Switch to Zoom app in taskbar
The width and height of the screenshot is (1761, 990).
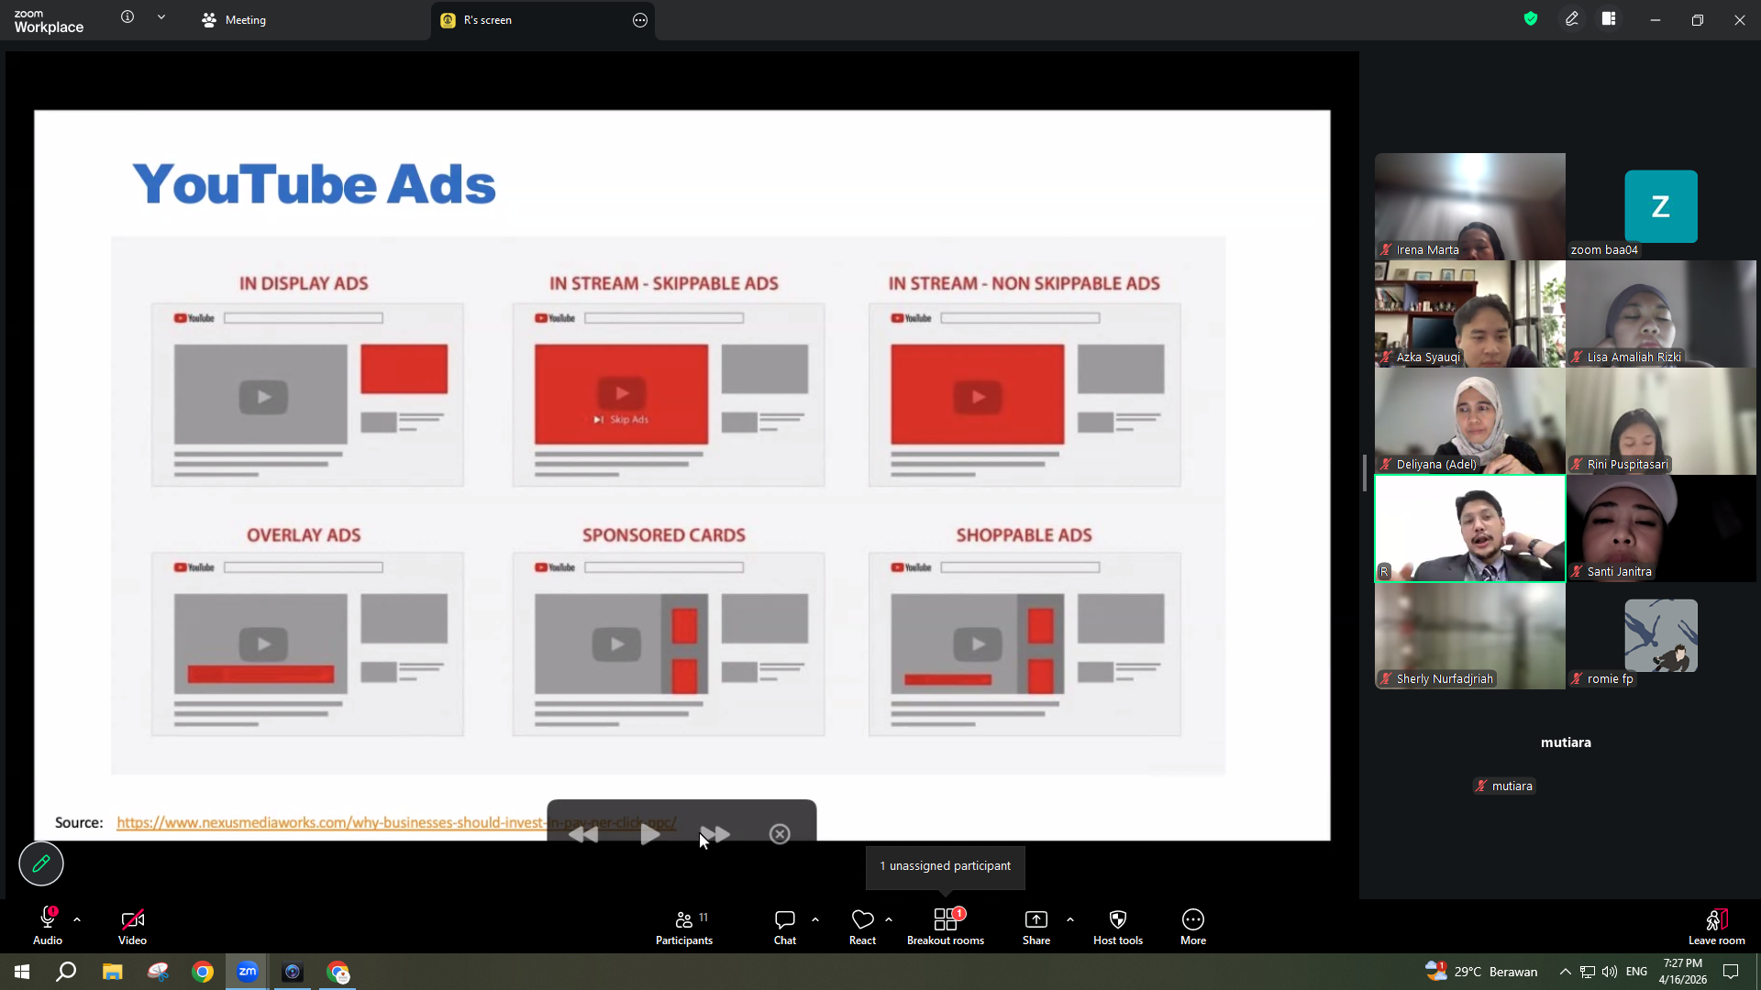248,972
